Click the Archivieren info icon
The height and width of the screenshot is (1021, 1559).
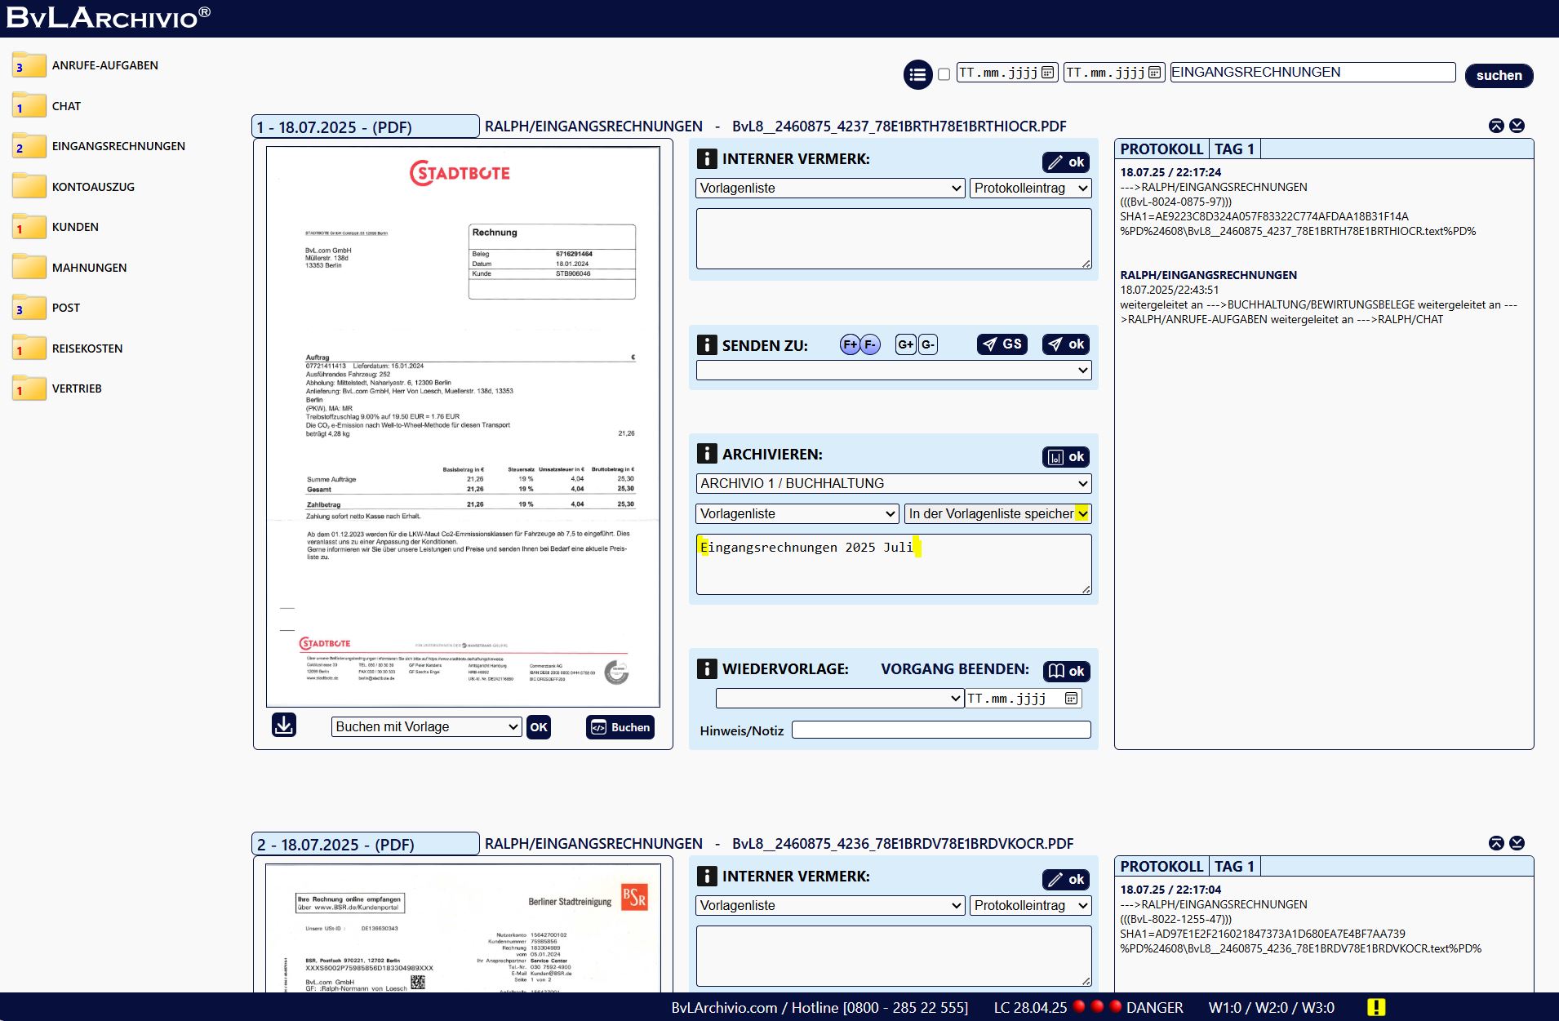pos(707,454)
